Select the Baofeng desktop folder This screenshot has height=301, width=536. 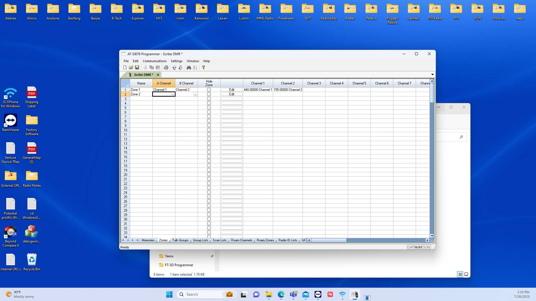74,12
